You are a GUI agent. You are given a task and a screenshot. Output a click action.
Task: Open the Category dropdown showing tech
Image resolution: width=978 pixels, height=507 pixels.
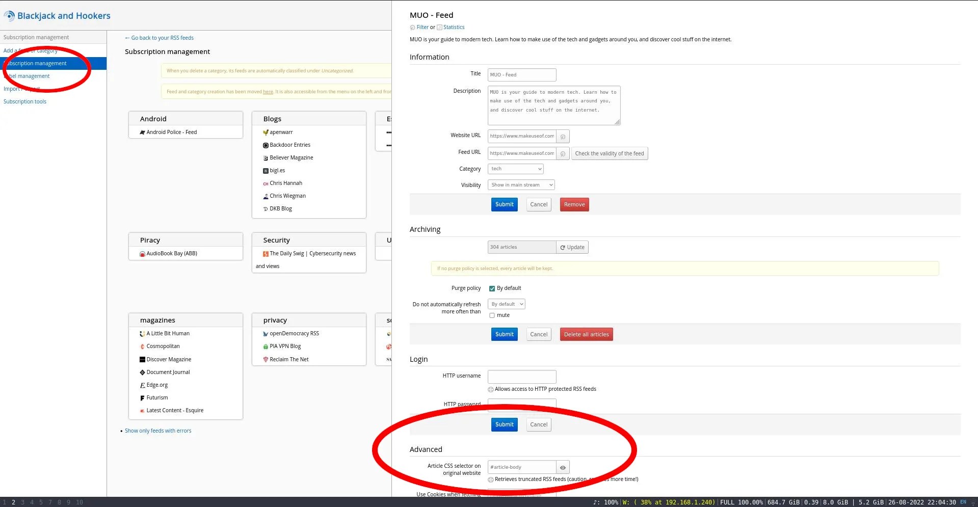(x=515, y=169)
